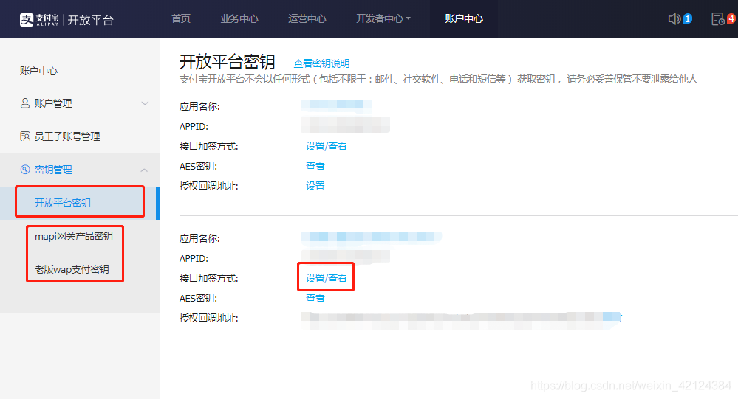This screenshot has width=738, height=399.
Task: Click the 账户管理 person icon
Action: [x=25, y=103]
